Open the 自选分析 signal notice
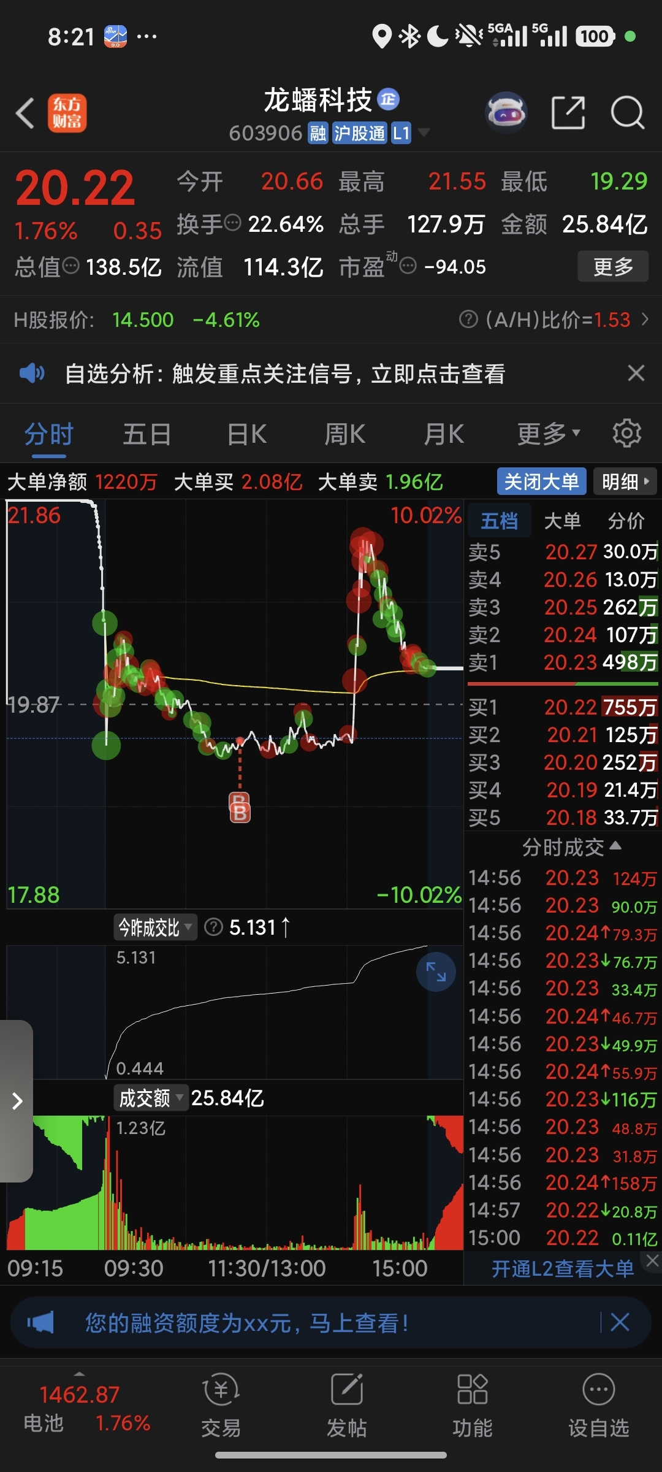 pos(285,373)
